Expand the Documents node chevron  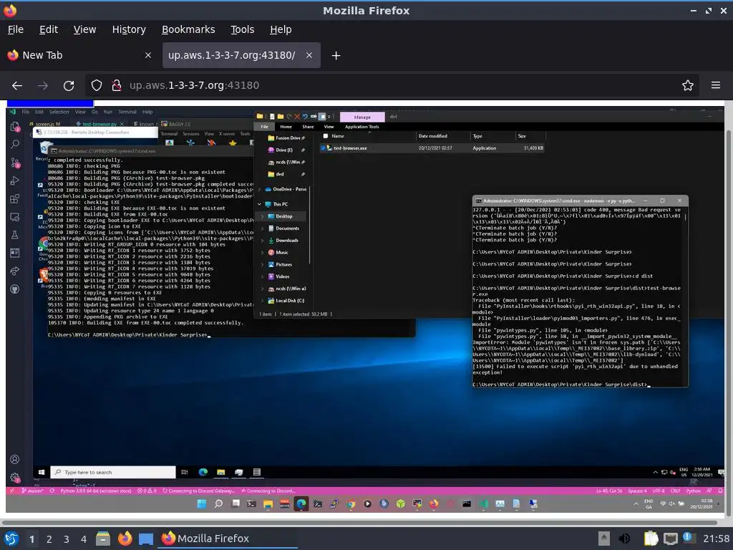click(x=262, y=228)
